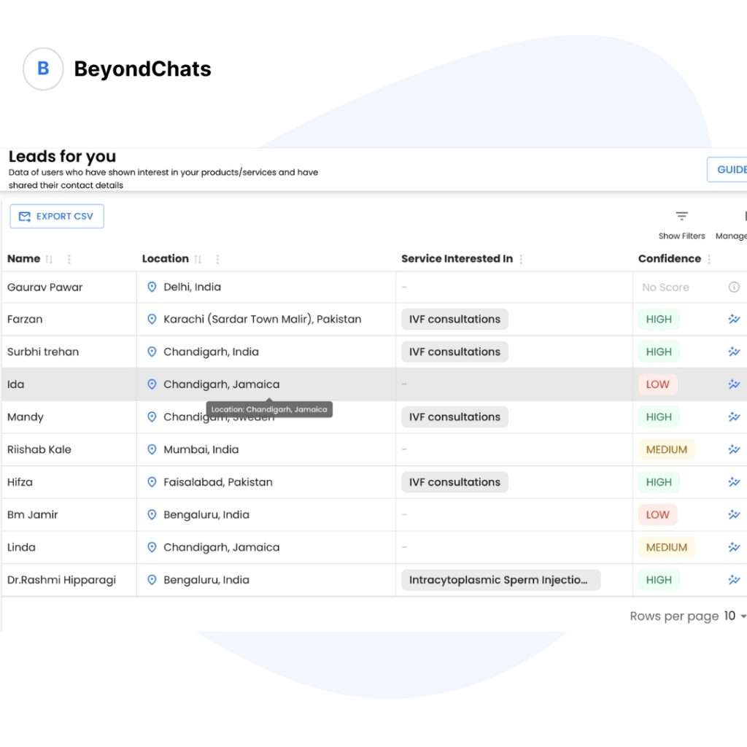The height and width of the screenshot is (747, 747).
Task: Click Show Filters label
Action: [682, 236]
